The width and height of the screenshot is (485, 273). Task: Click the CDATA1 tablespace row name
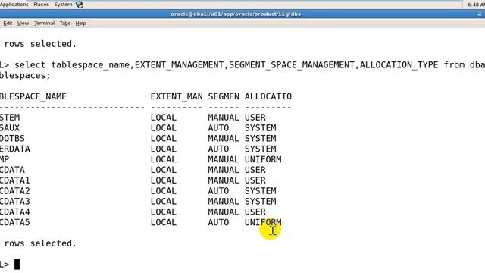pyautogui.click(x=15, y=180)
